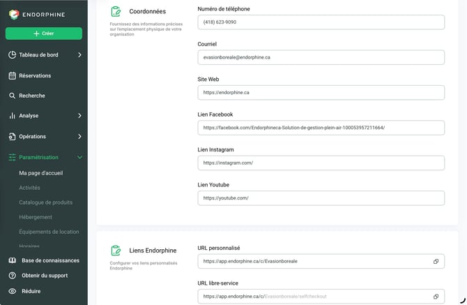Click the Tableau de bord pie-chart icon

[x=13, y=55]
